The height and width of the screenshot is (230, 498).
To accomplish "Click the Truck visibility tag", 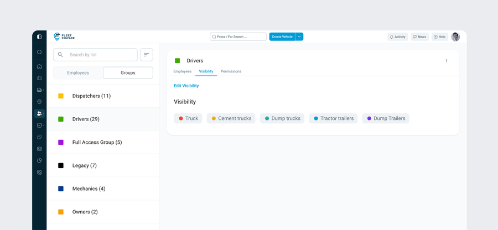I will pyautogui.click(x=188, y=118).
